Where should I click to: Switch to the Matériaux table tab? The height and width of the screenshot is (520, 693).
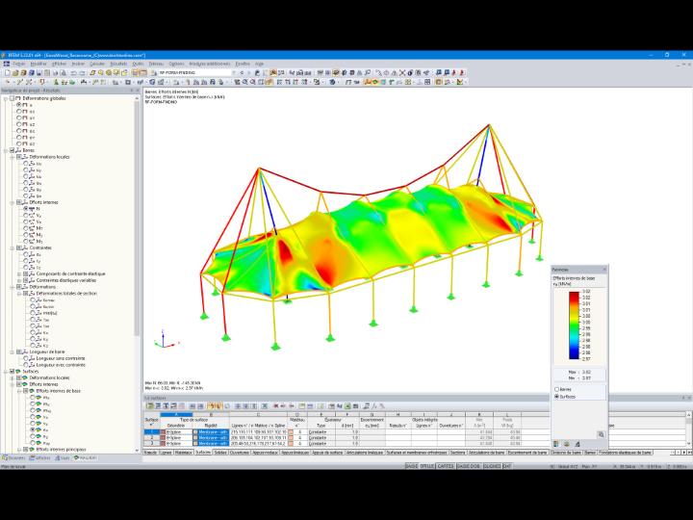coord(184,453)
